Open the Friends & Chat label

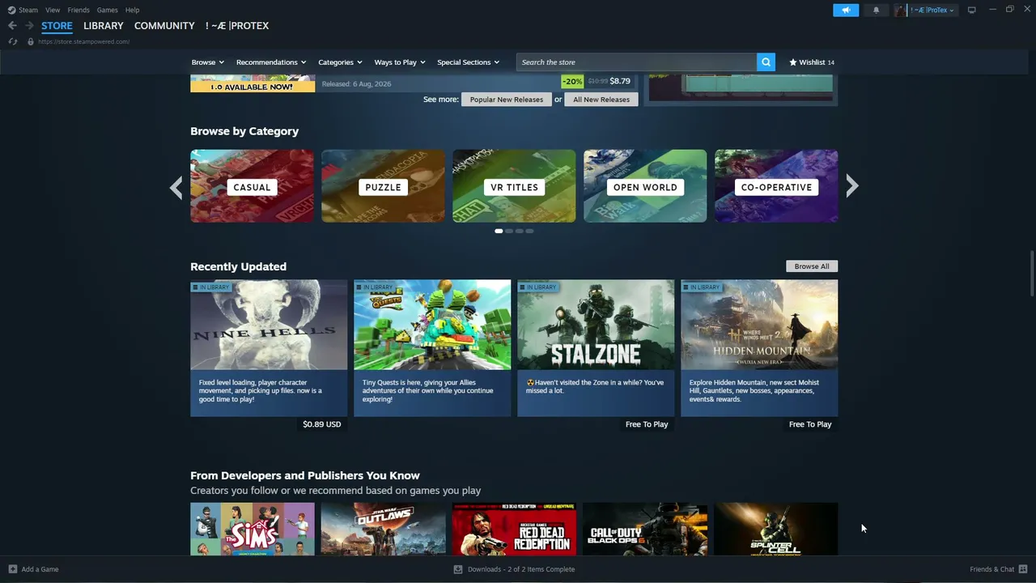(x=991, y=569)
